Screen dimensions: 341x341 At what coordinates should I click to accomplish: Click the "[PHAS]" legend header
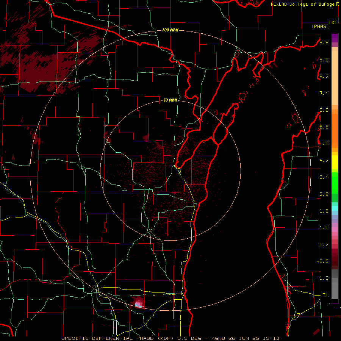(x=320, y=26)
